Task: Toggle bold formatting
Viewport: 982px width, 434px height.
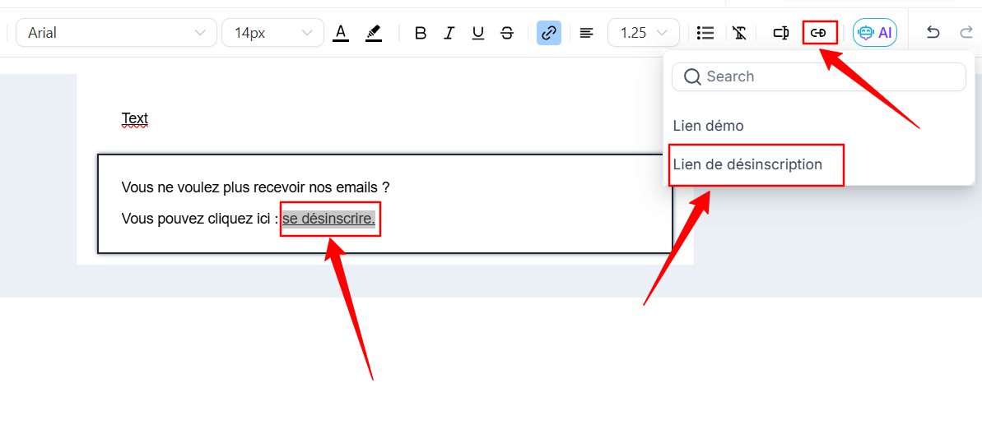Action: point(421,33)
